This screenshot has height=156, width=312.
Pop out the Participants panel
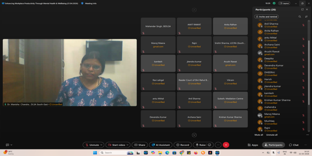coord(302,9)
